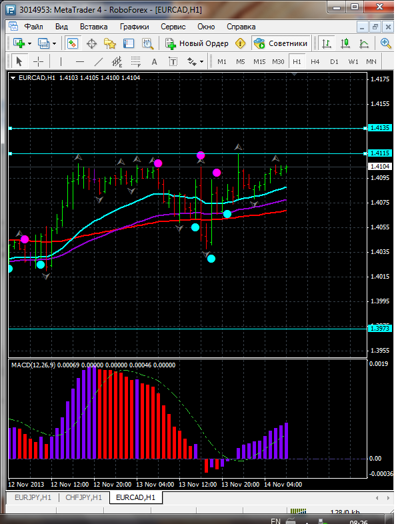Image resolution: width=400 pixels, height=524 pixels.
Task: Select the EURCAD,H1 chart tab
Action: (x=136, y=497)
